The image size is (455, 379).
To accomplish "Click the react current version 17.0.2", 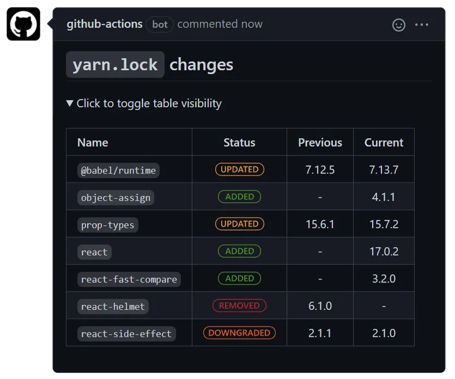I will (x=384, y=252).
